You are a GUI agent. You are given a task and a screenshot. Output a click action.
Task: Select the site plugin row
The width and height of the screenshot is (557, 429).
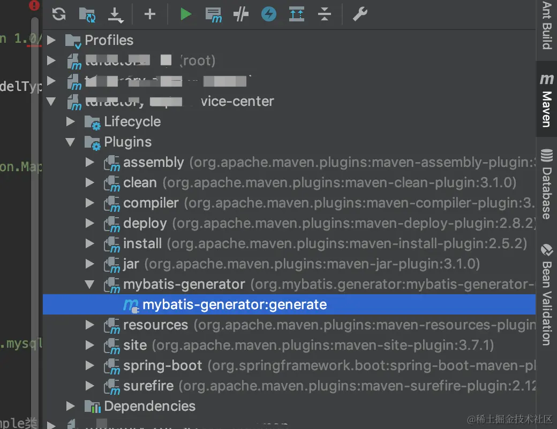(289, 345)
